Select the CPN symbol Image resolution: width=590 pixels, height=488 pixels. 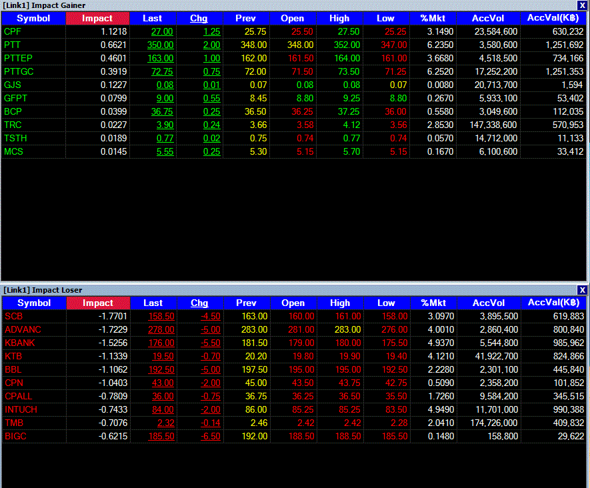pos(14,383)
